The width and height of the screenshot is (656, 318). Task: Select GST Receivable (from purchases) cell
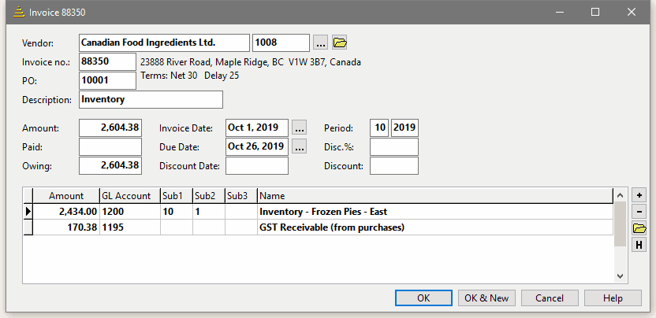point(435,227)
